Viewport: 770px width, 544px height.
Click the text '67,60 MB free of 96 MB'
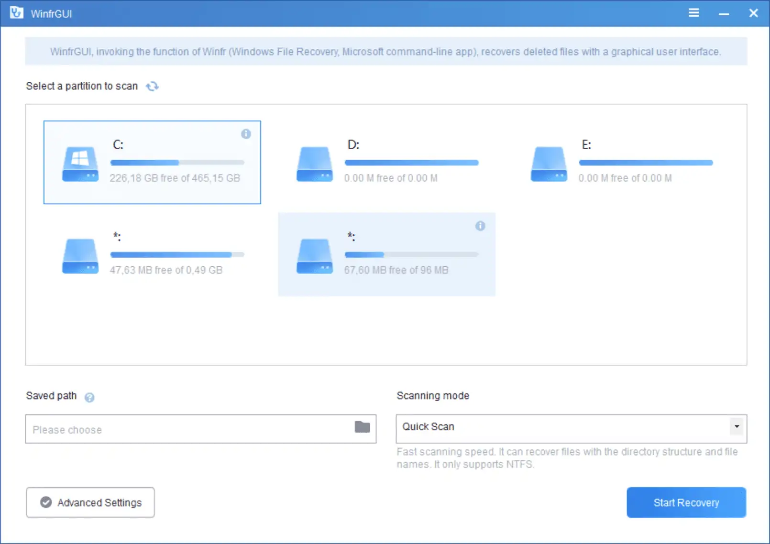pos(396,270)
